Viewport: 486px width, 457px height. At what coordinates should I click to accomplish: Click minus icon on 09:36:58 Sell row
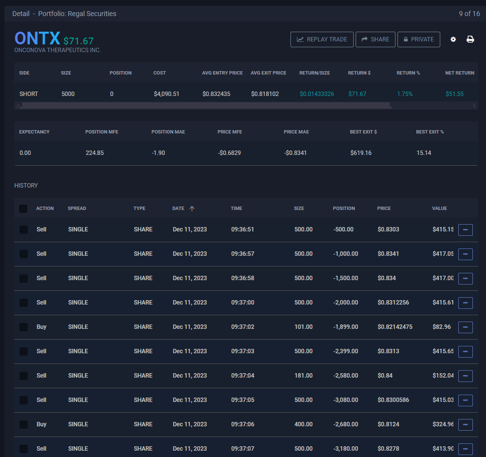[466, 278]
